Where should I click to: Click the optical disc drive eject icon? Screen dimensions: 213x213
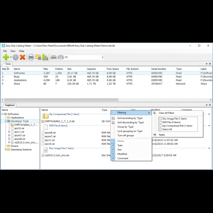pyautogui.click(x=60, y=57)
